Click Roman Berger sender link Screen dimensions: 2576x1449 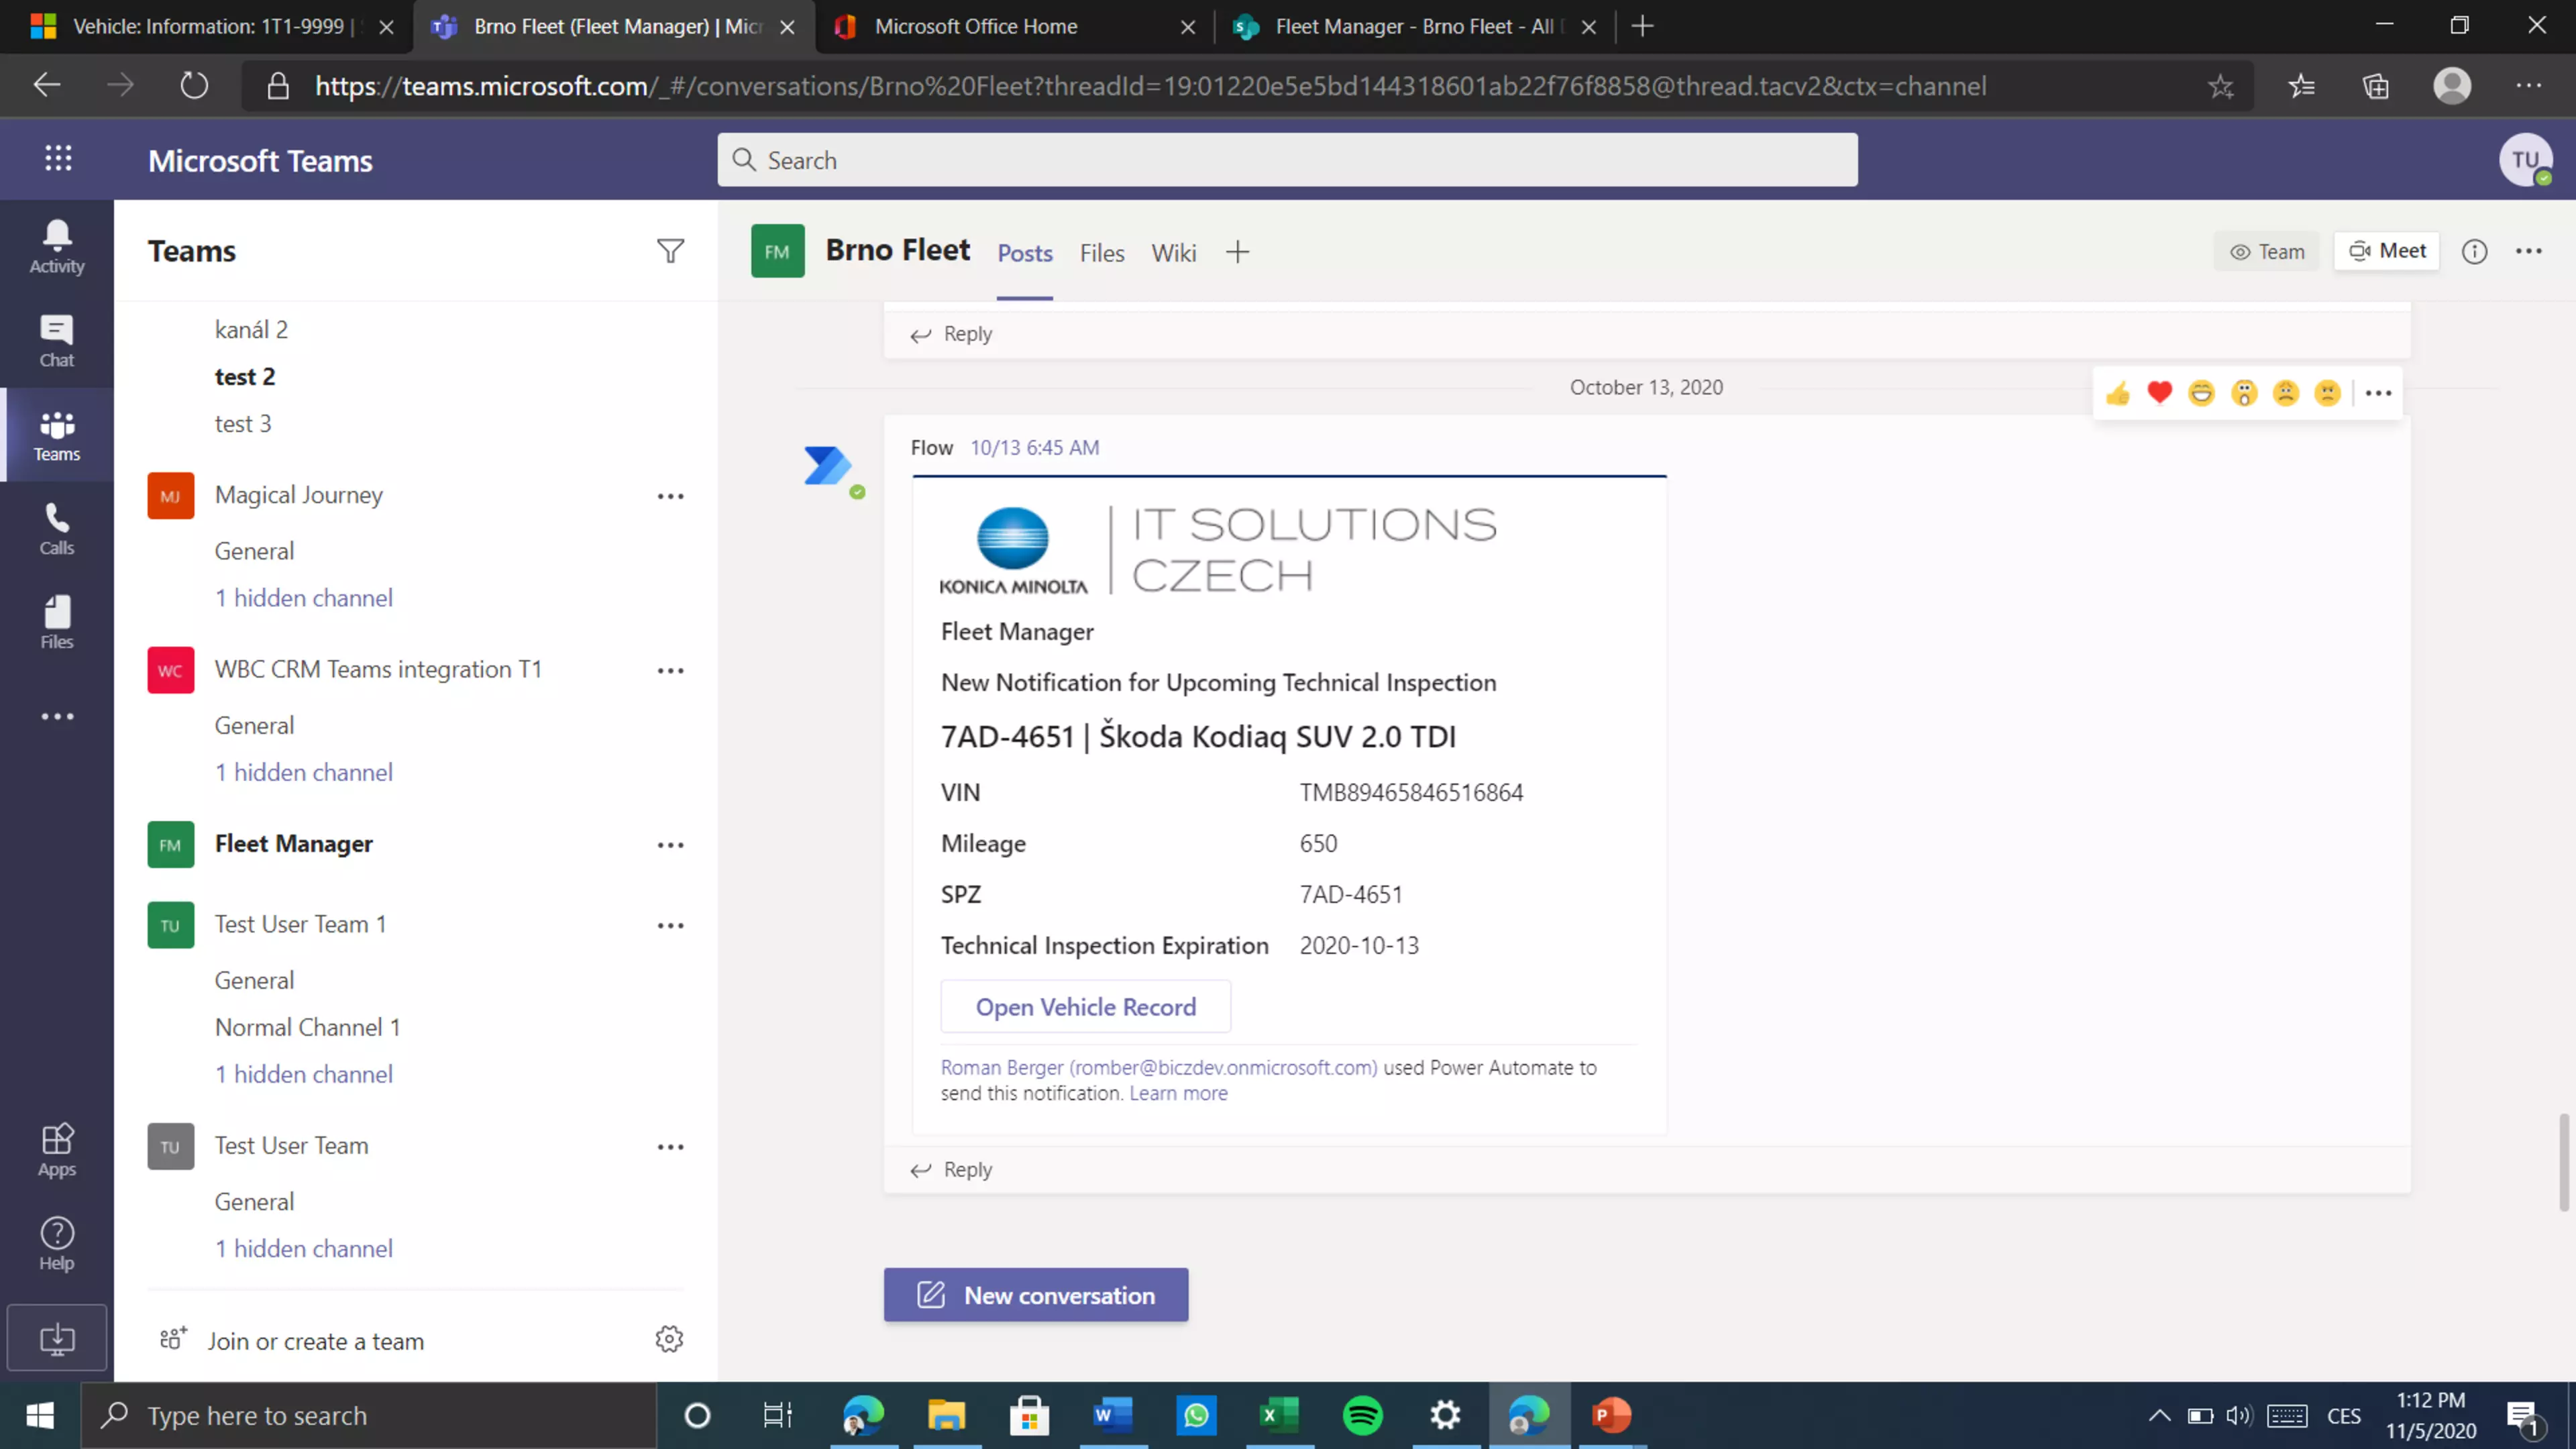[x=1159, y=1067]
